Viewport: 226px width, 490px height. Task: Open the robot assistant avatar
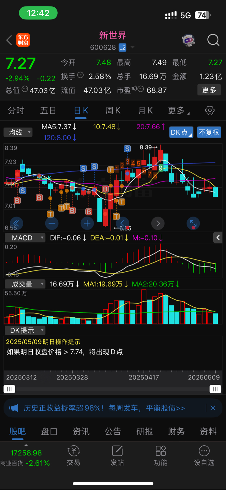tap(189, 40)
